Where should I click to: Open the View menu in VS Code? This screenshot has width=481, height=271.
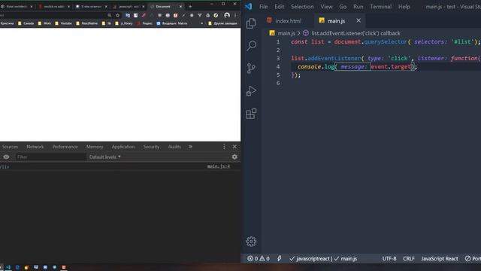click(326, 7)
